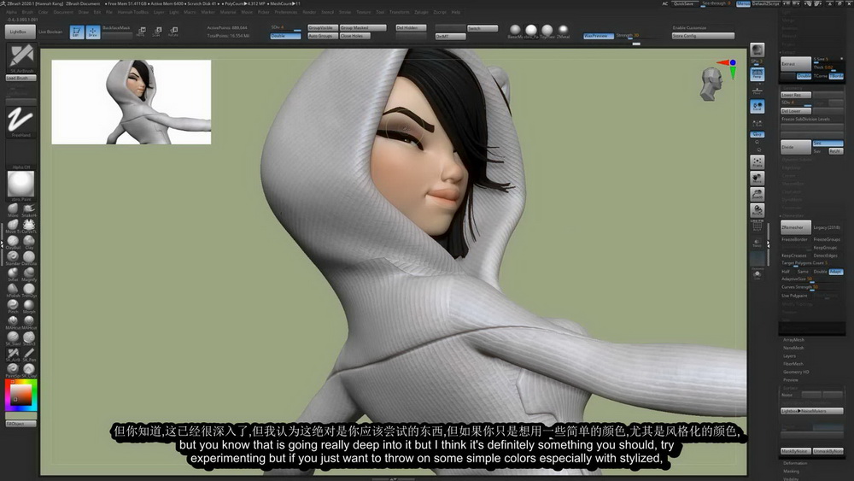Click the Store Config button

703,36
